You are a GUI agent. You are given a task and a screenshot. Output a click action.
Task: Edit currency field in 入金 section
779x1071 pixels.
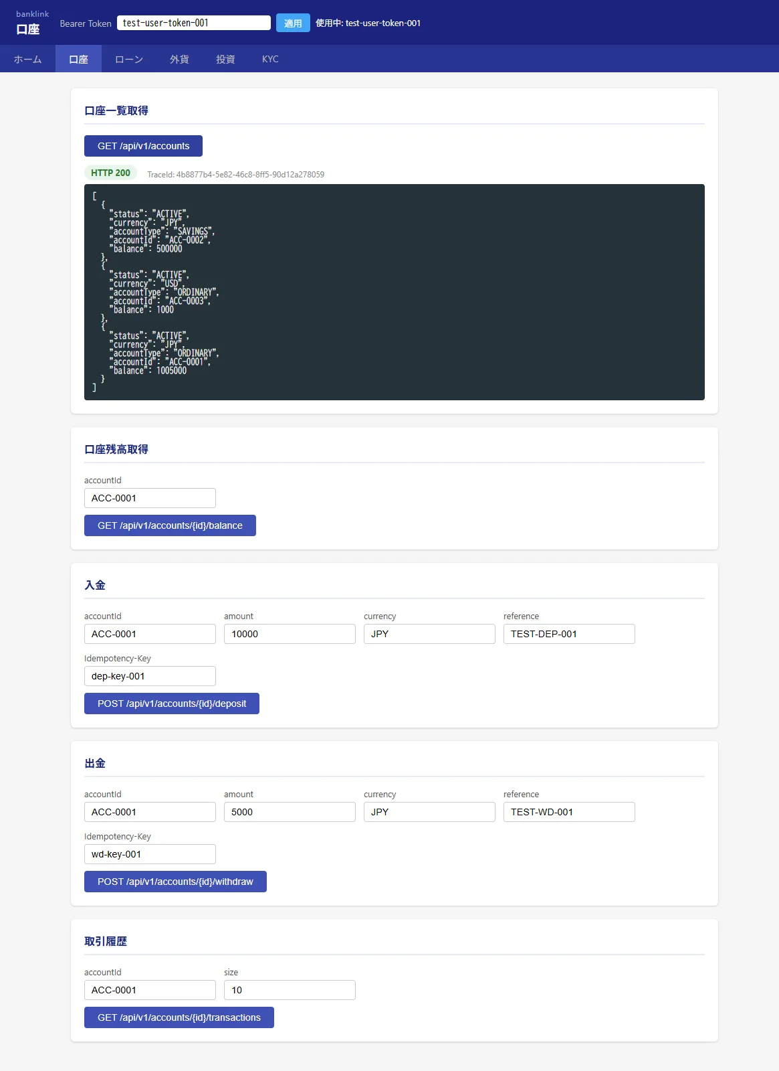(429, 634)
